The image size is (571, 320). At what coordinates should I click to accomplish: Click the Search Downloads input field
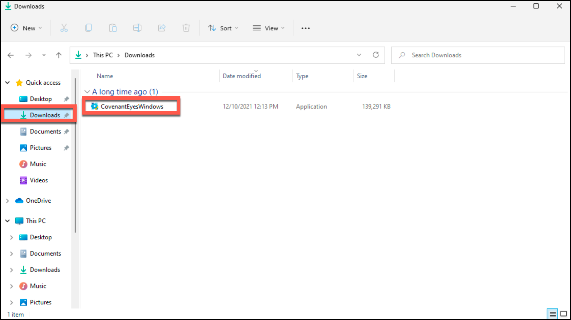pyautogui.click(x=478, y=55)
